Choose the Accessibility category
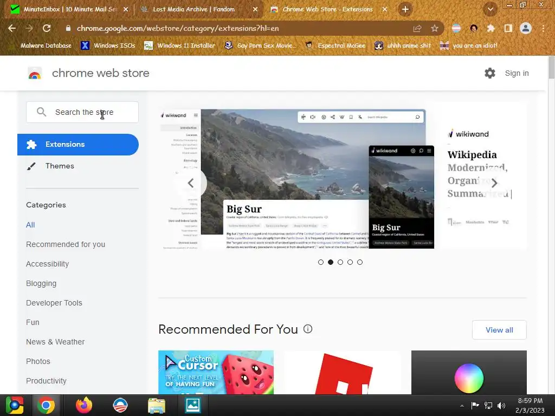Image resolution: width=555 pixels, height=416 pixels. 48,264
